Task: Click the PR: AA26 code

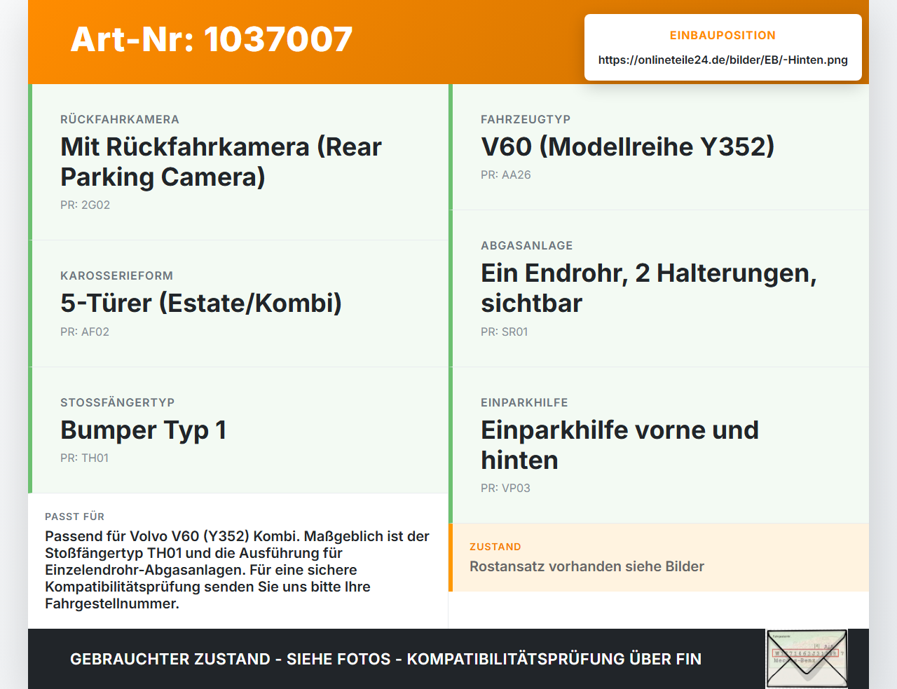Action: click(505, 175)
